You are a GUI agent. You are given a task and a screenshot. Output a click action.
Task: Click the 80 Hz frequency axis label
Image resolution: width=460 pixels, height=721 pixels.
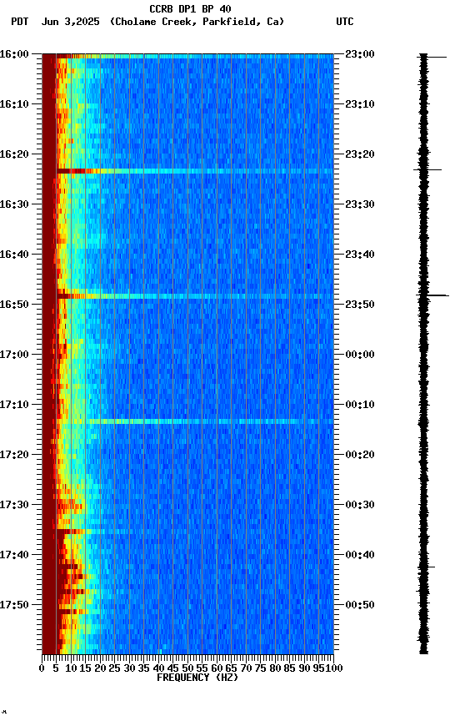coord(275,668)
